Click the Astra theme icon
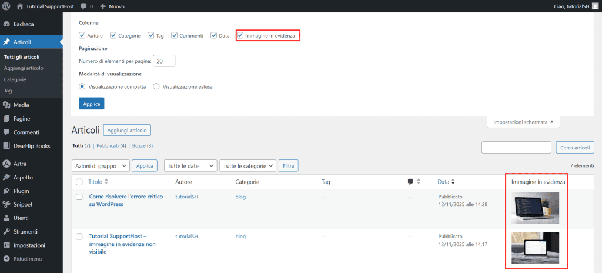Image resolution: width=602 pixels, height=273 pixels. [x=6, y=164]
